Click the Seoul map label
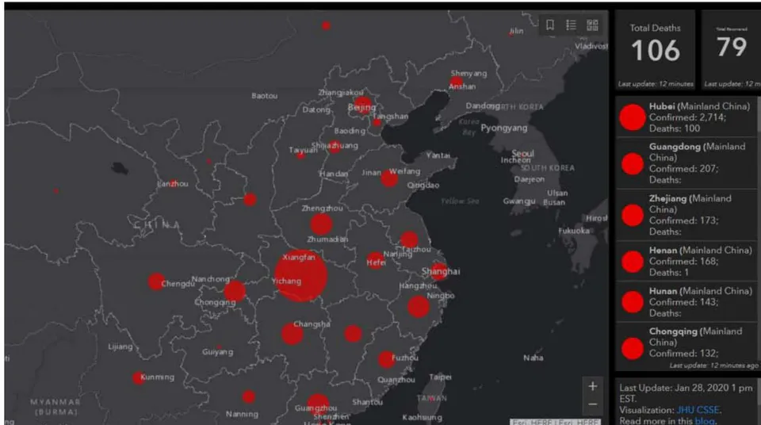 coord(522,153)
